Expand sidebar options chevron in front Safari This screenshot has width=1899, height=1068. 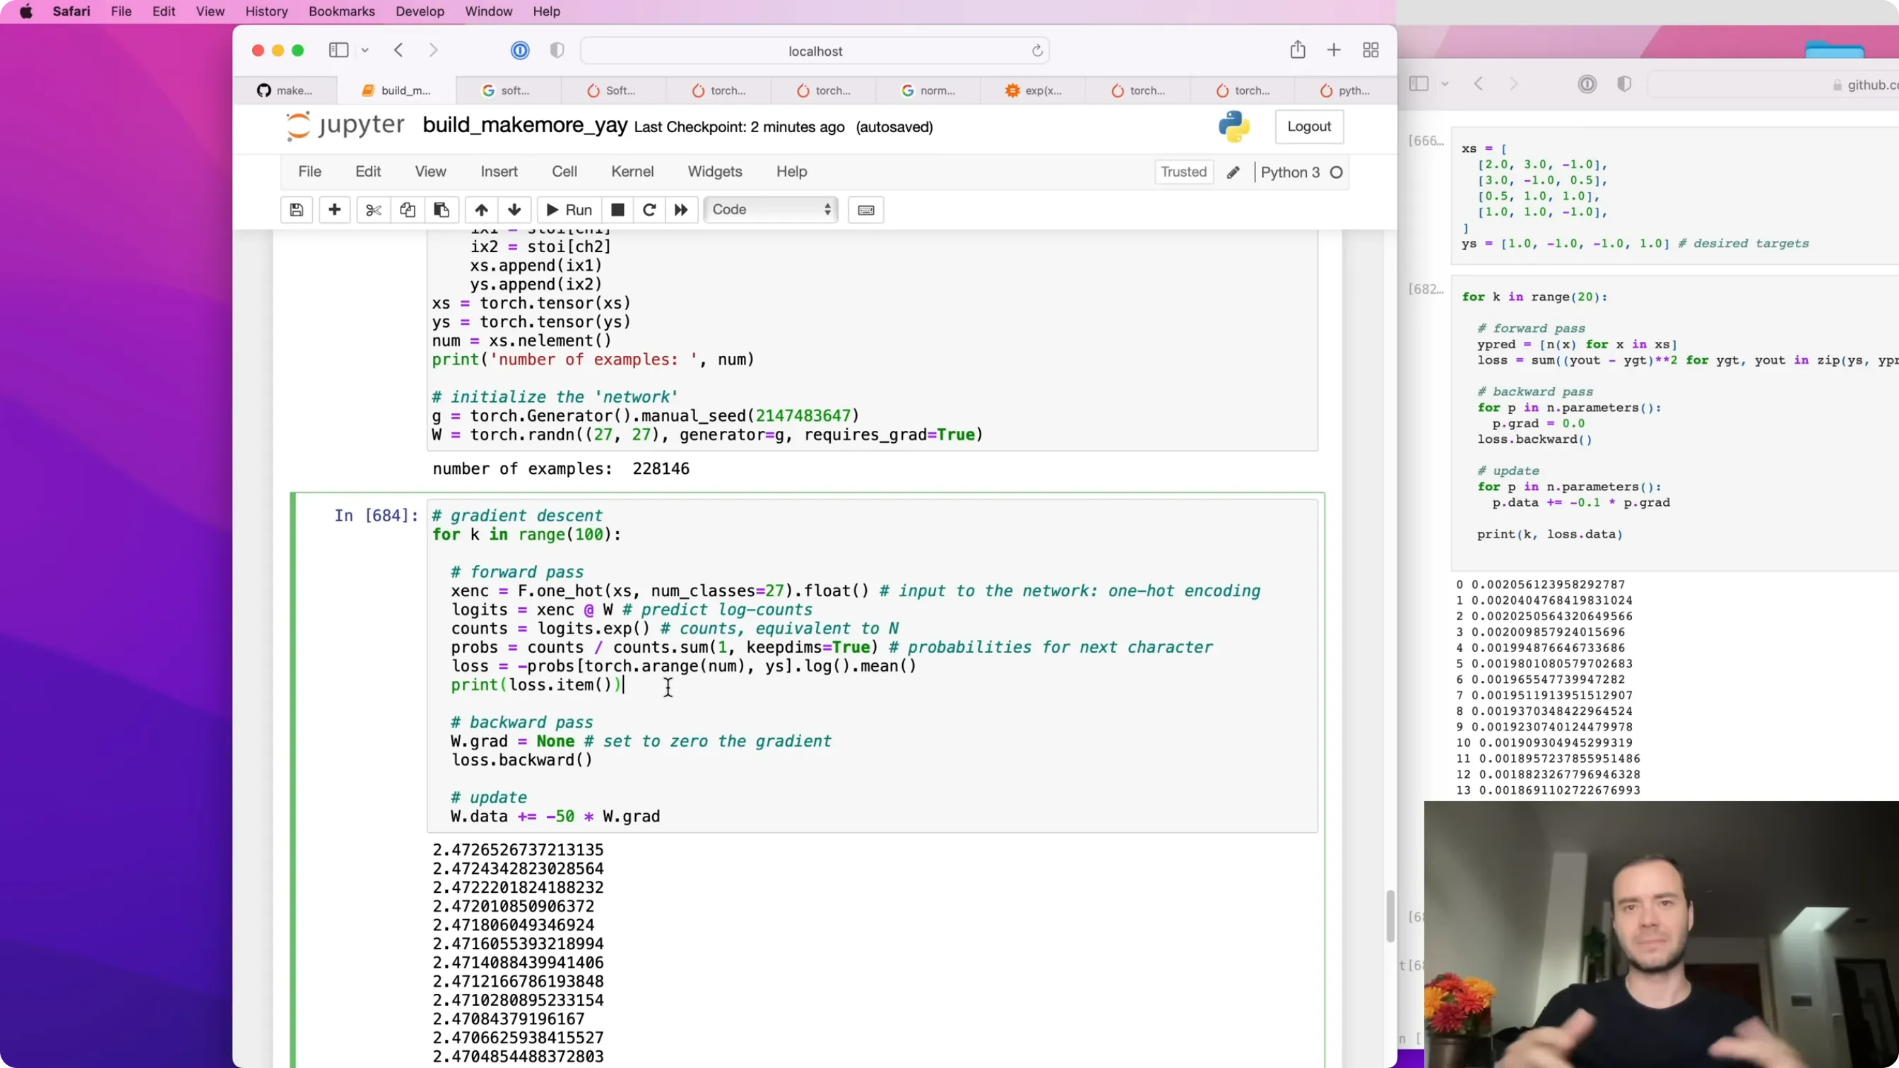(365, 51)
